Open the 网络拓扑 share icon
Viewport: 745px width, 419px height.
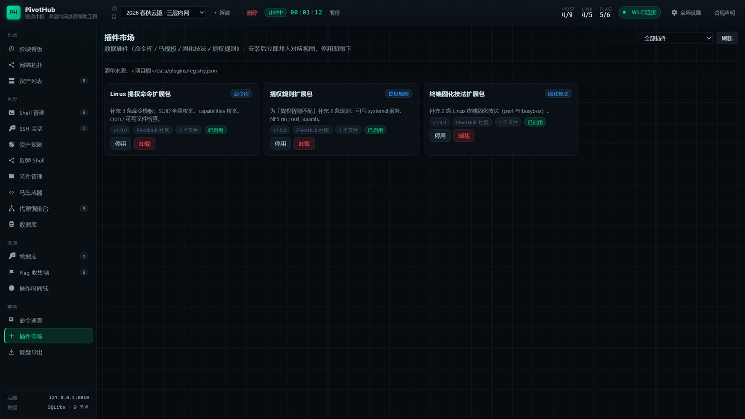tap(12, 65)
